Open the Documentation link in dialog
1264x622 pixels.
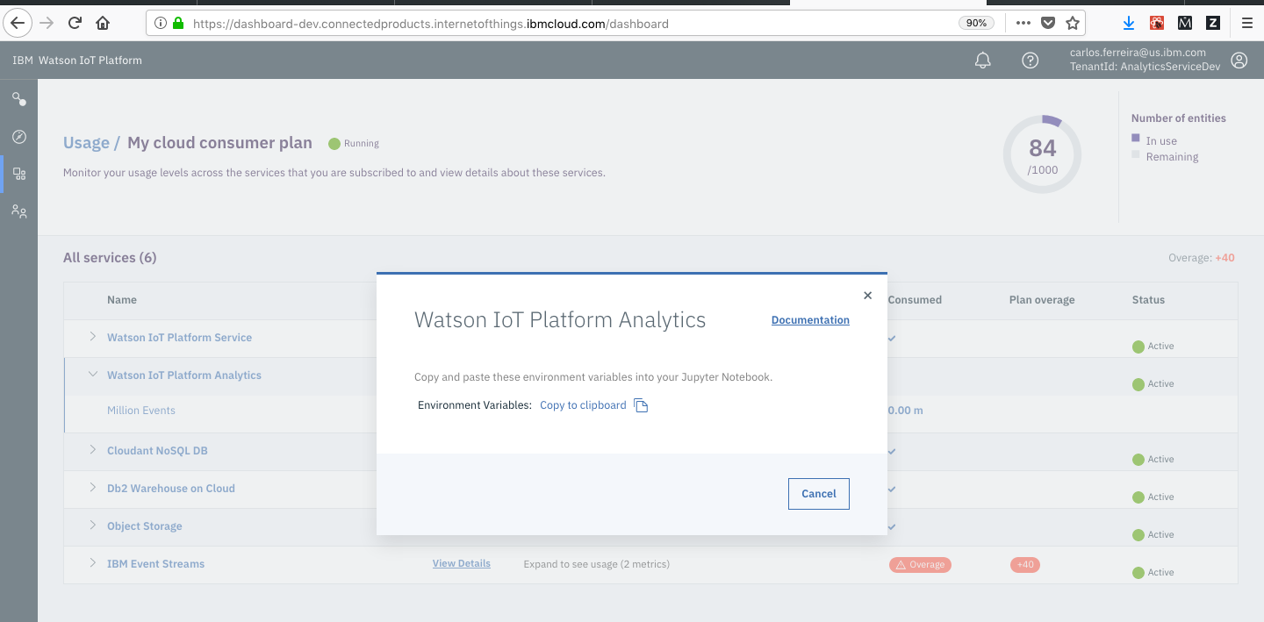[x=810, y=320]
